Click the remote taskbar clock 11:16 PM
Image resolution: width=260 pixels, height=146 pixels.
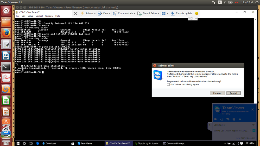[x=250, y=143]
